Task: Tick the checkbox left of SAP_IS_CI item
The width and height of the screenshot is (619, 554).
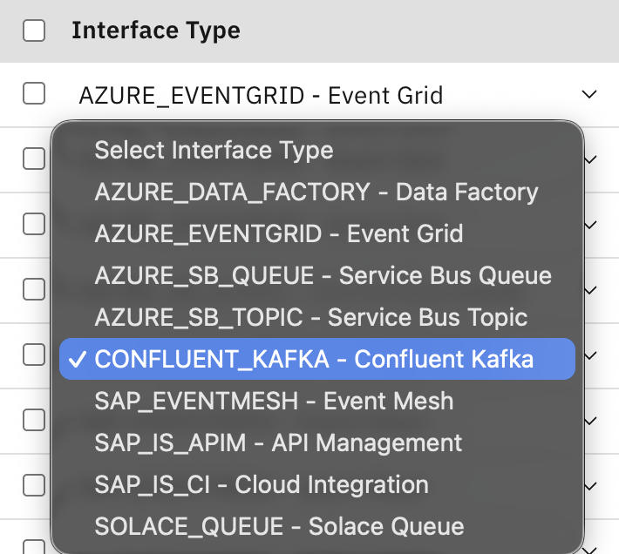Action: pyautogui.click(x=34, y=485)
